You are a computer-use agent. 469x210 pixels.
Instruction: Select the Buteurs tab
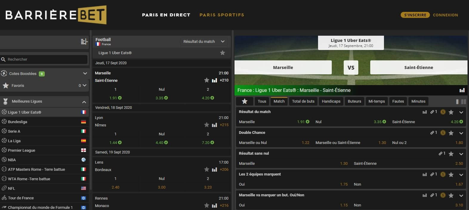pyautogui.click(x=354, y=101)
